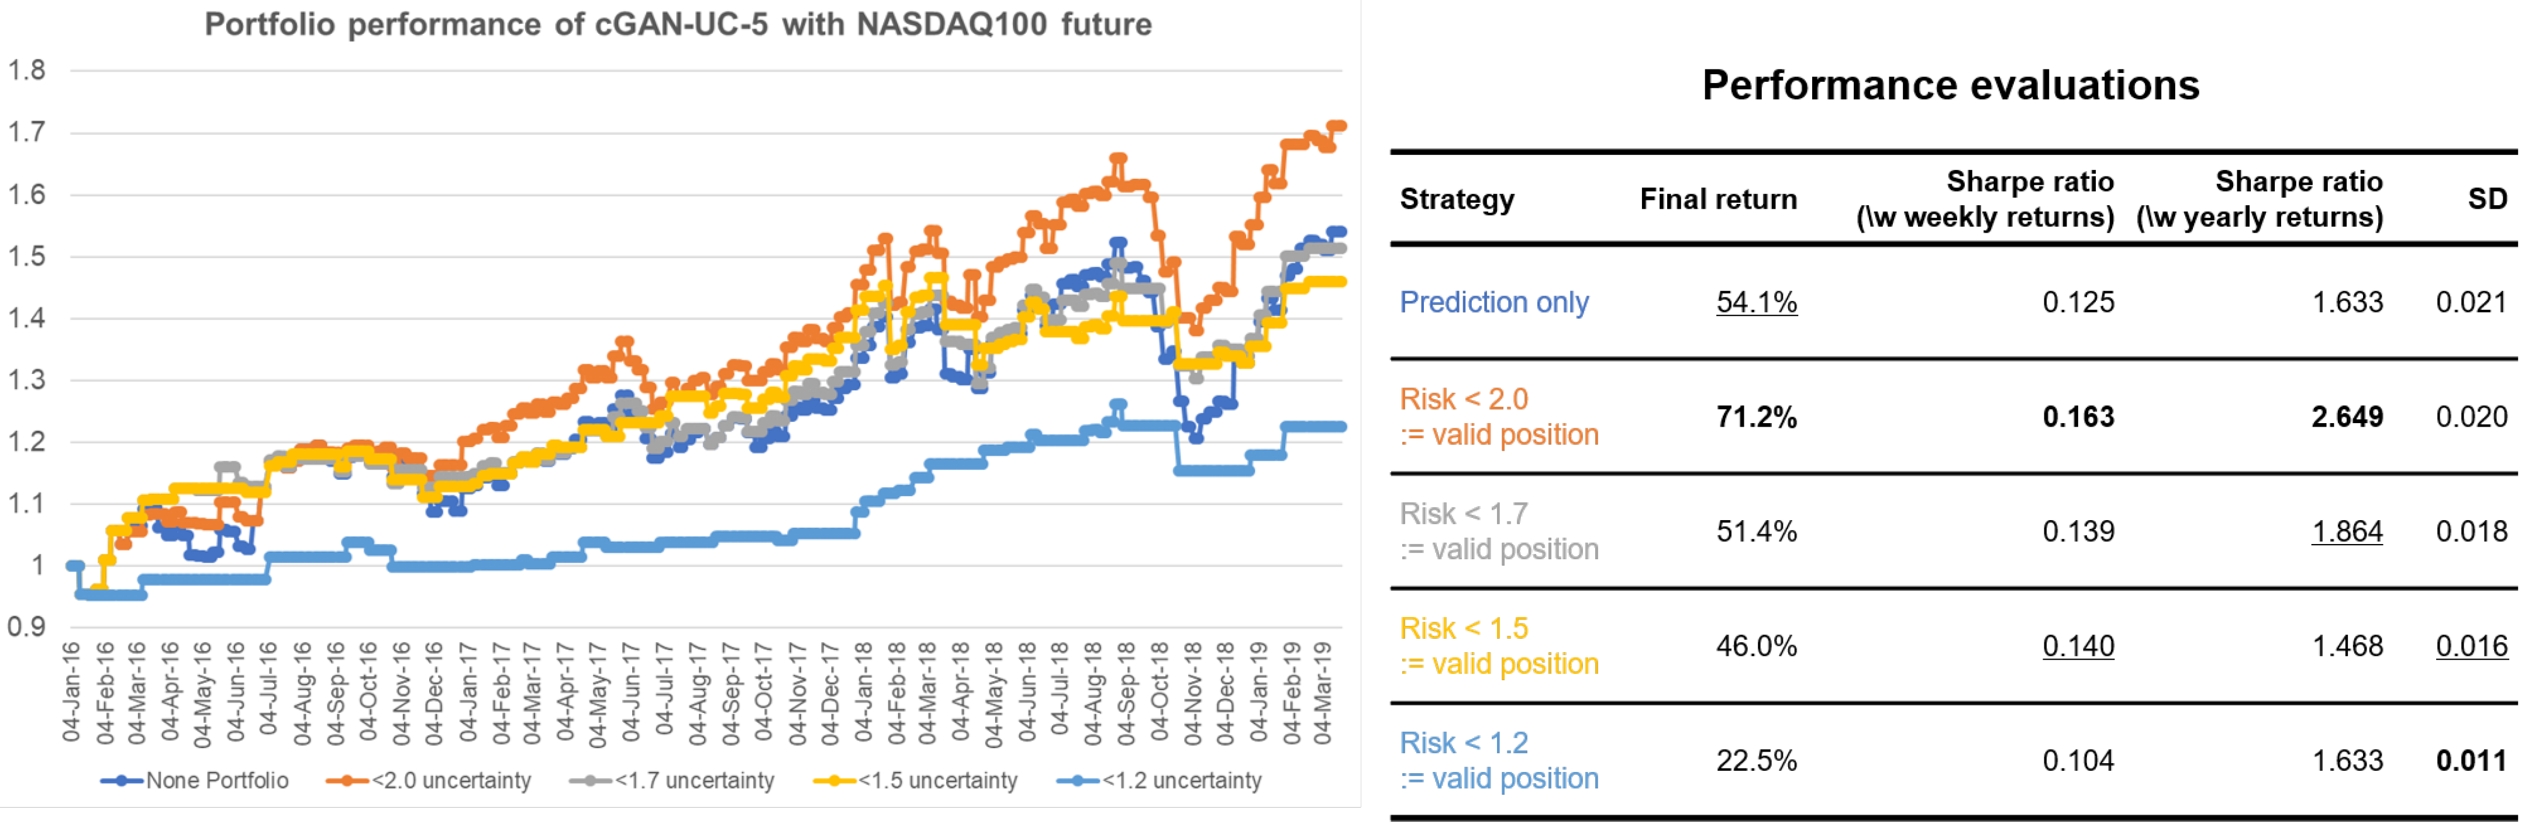The image size is (2525, 831).
Task: Click the bold 71.2% final return value
Action: 1755,417
